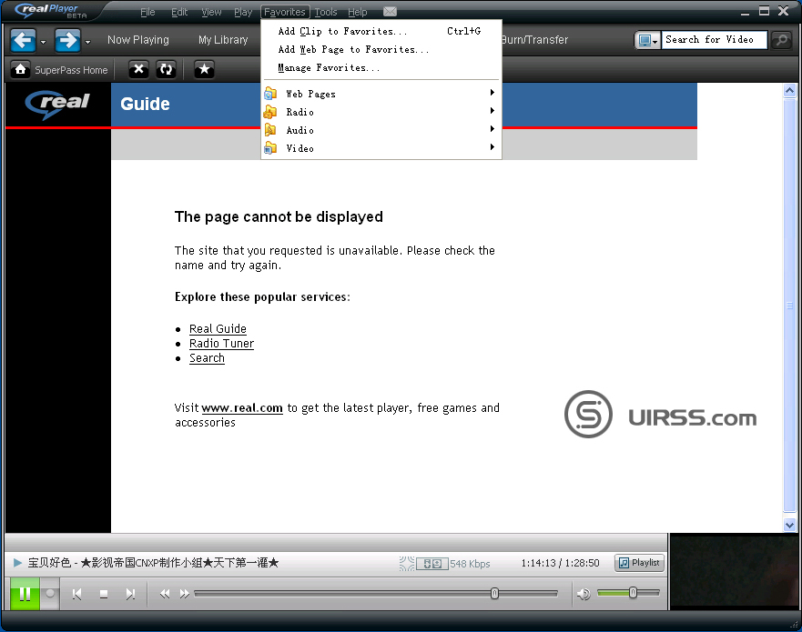
Task: Refresh the browser page
Action: click(x=167, y=69)
